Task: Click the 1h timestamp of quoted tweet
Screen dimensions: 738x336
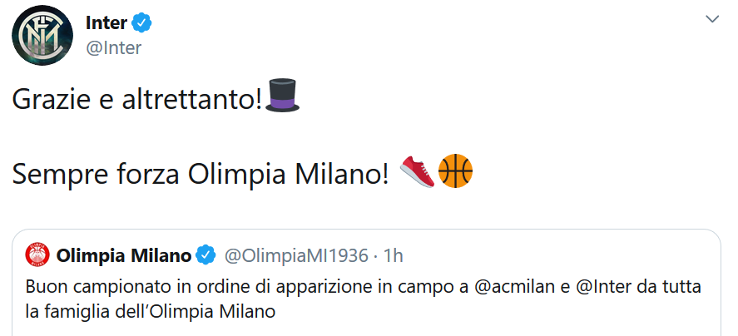Action: (x=394, y=254)
